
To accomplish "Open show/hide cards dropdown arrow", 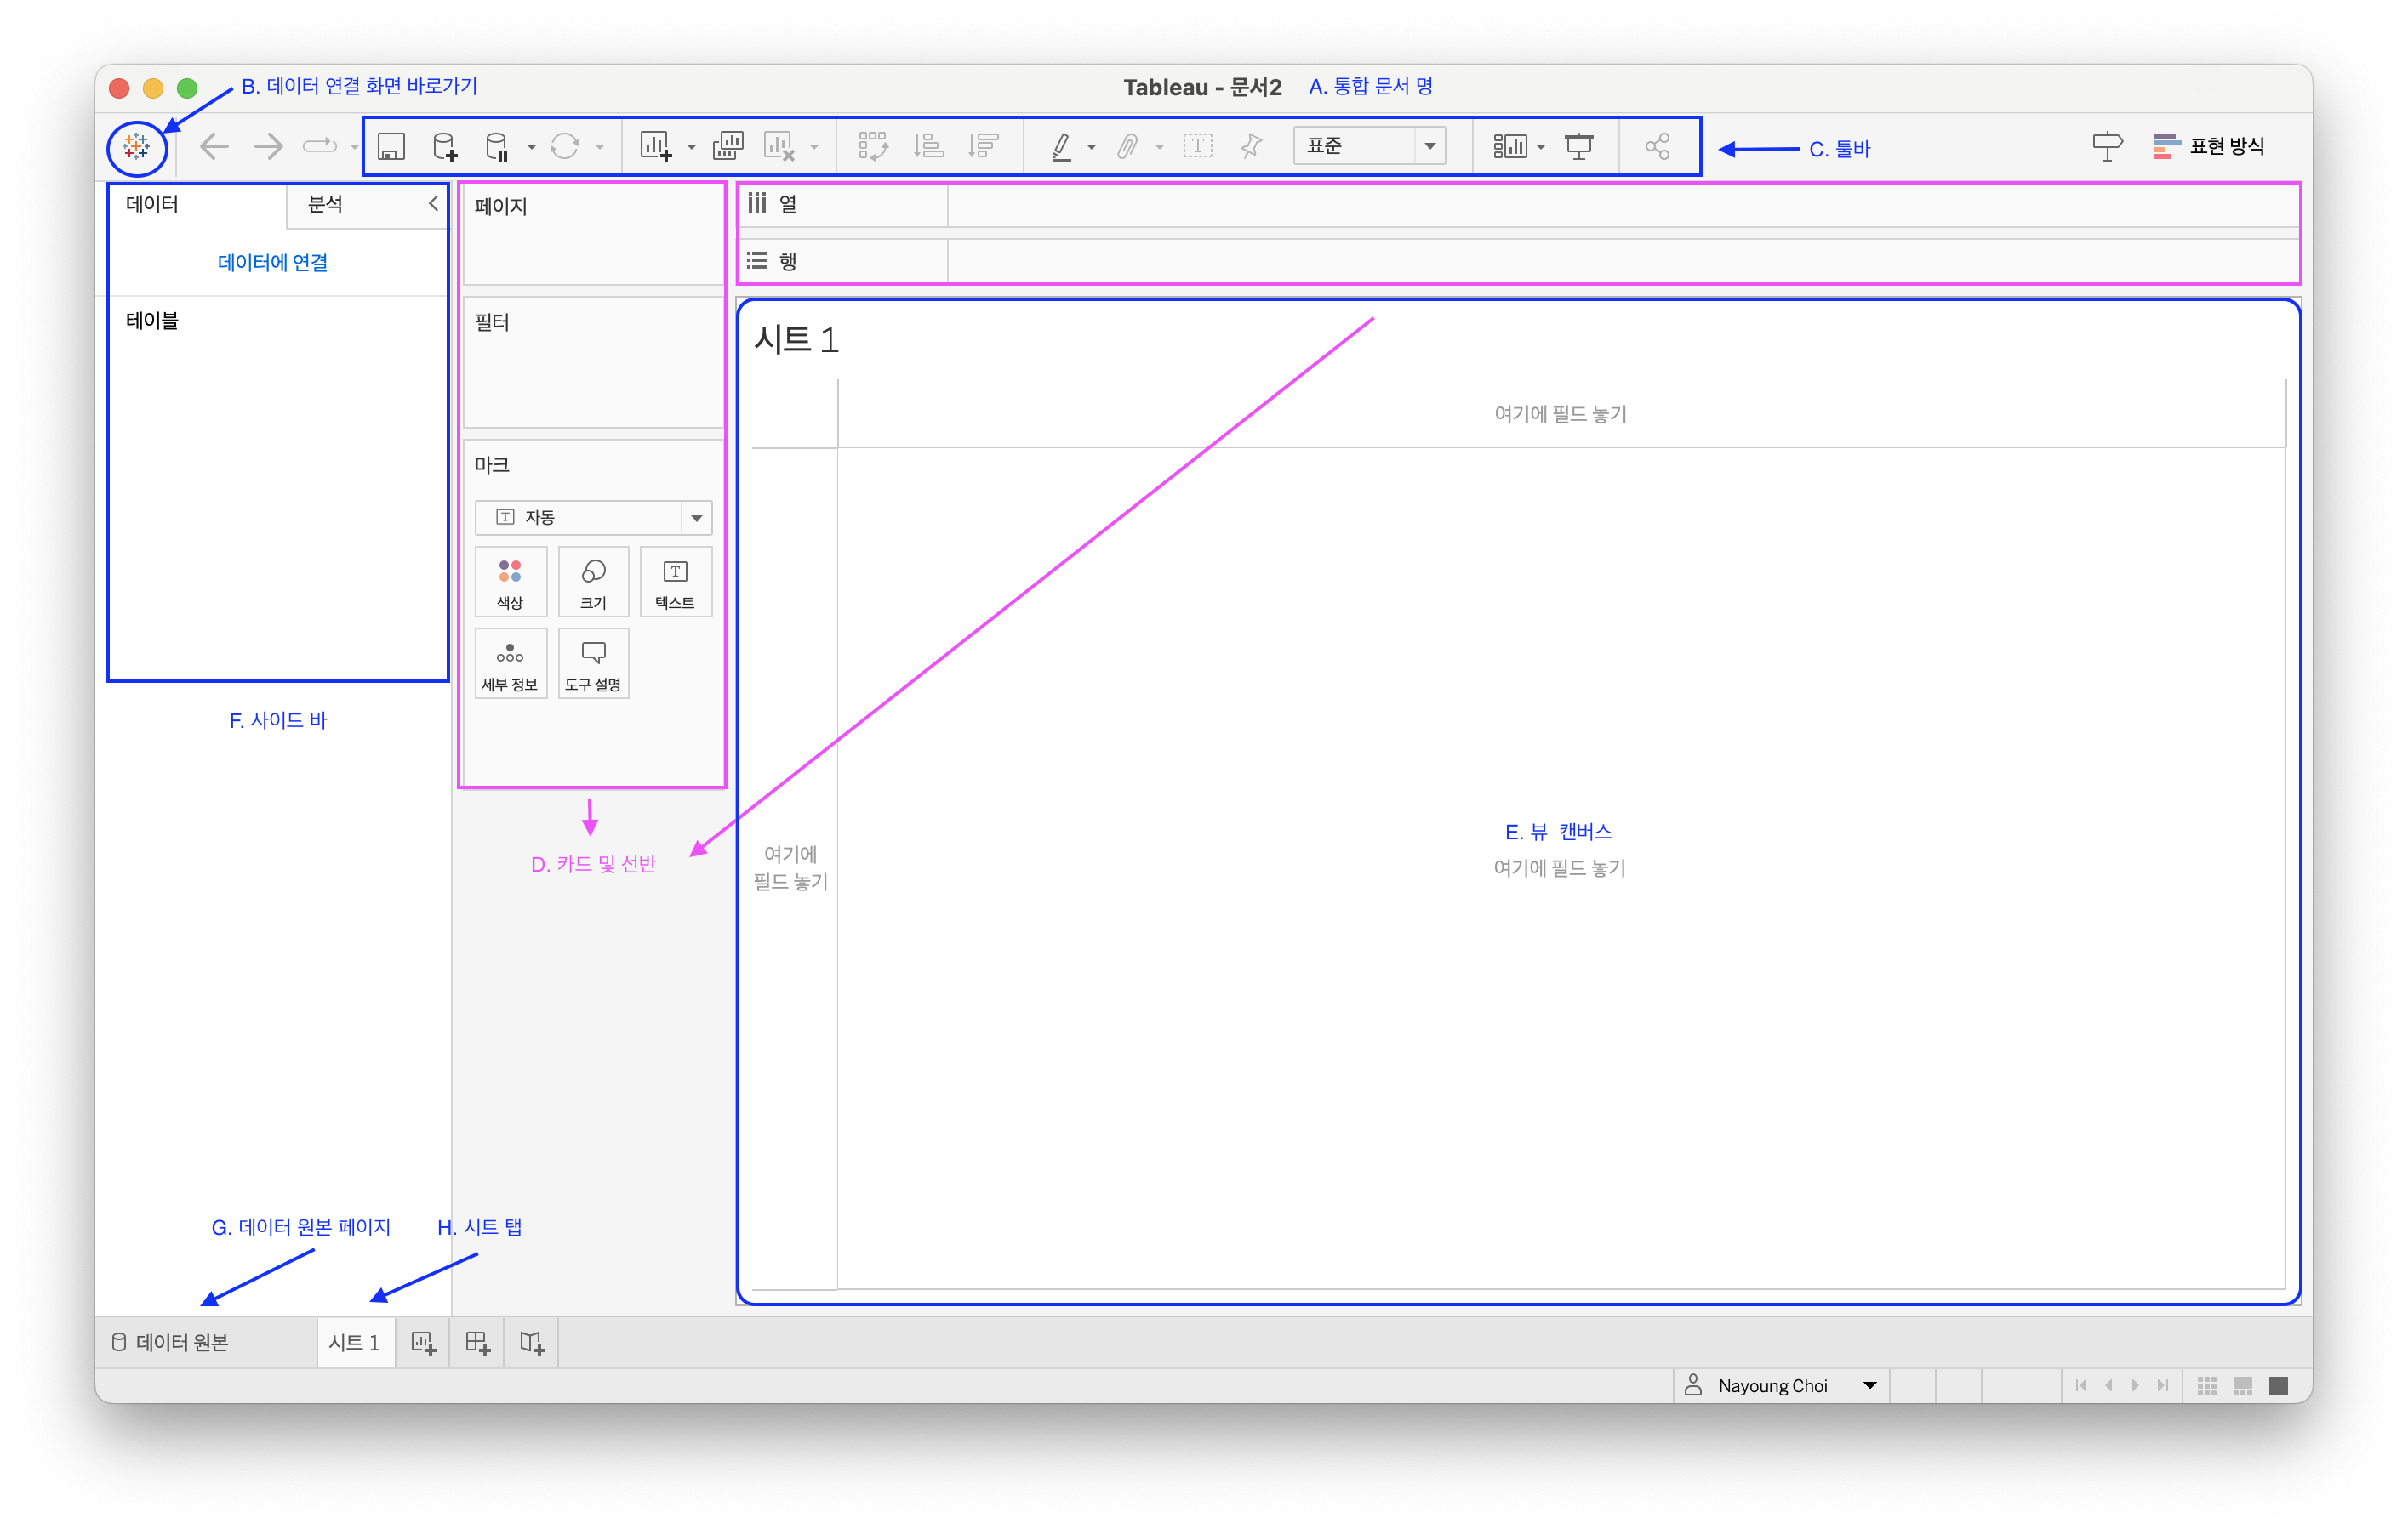I will pyautogui.click(x=1540, y=148).
